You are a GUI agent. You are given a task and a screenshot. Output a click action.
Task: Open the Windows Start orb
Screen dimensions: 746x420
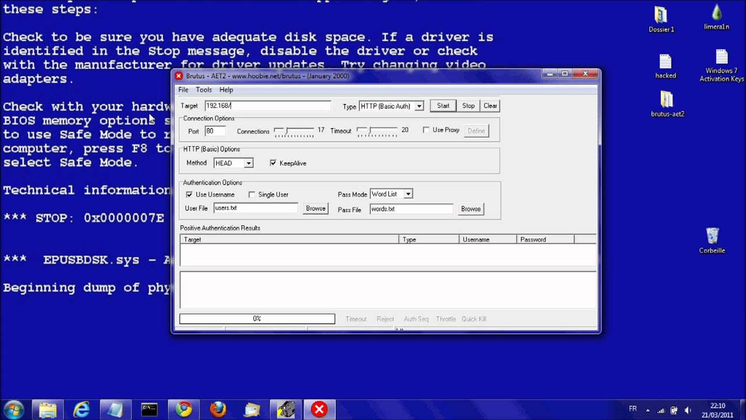(13, 409)
